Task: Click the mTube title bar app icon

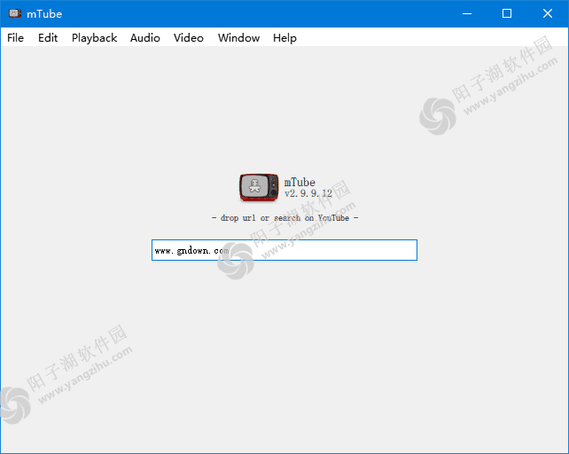Action: [x=15, y=13]
